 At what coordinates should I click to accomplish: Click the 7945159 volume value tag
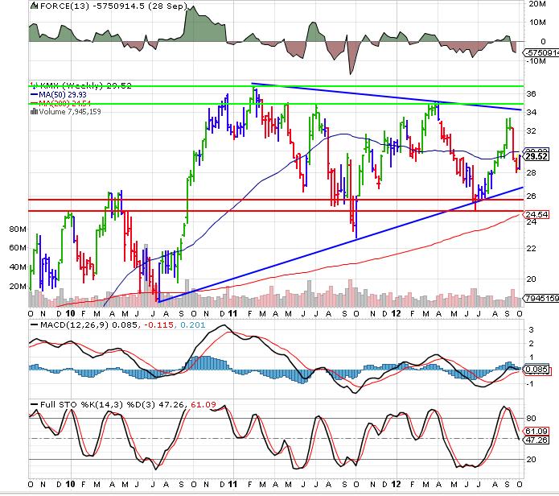pyautogui.click(x=541, y=298)
